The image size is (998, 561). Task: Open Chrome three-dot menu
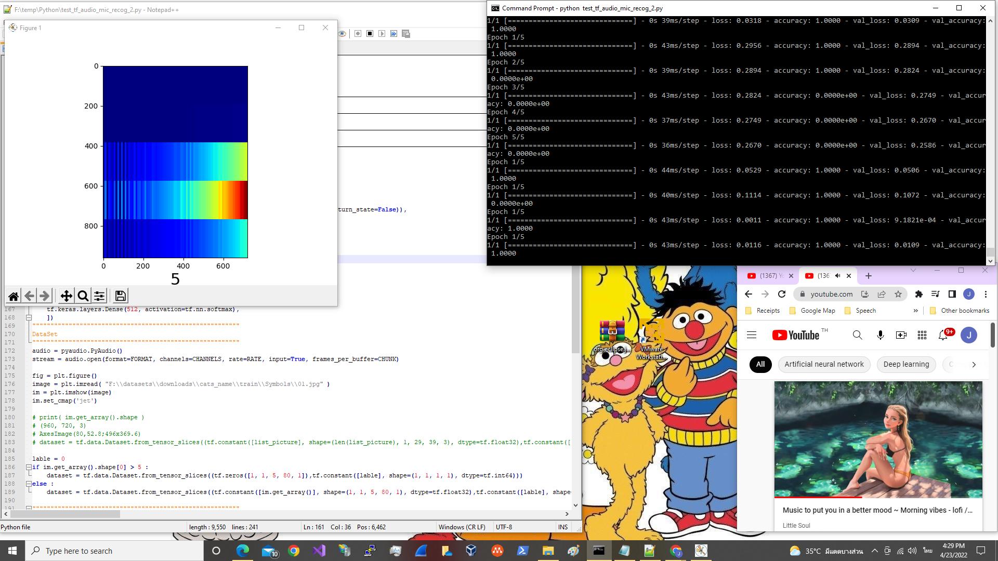[986, 294]
